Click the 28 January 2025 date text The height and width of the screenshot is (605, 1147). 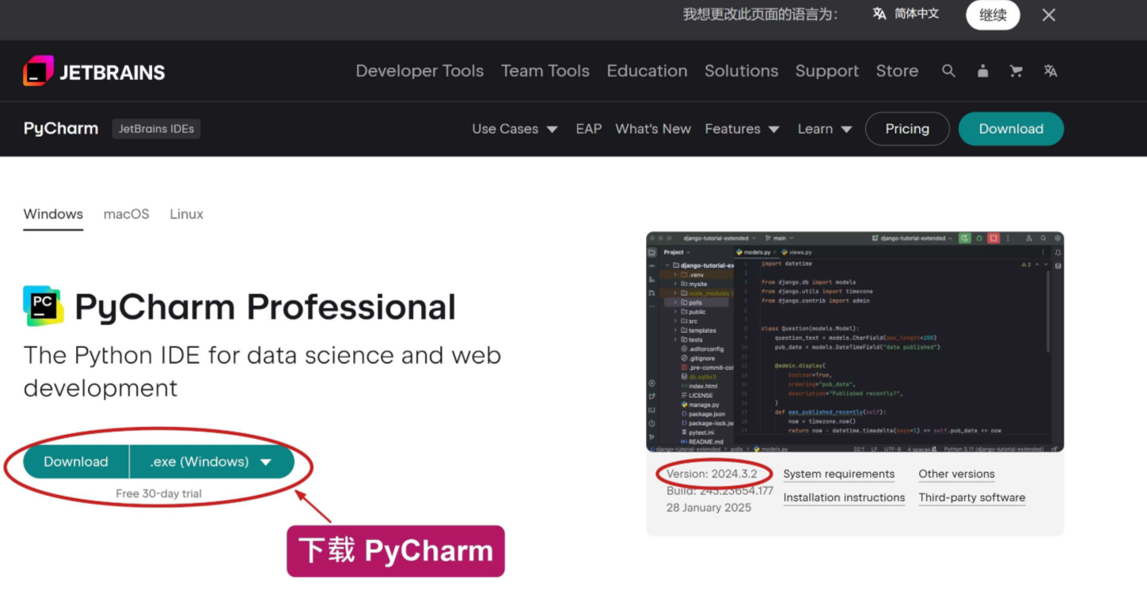(708, 508)
